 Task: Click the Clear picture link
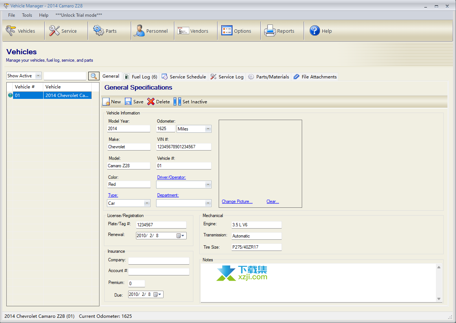click(x=273, y=201)
